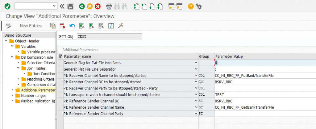
Task: Click the New Entries button
Action: [x=31, y=26]
